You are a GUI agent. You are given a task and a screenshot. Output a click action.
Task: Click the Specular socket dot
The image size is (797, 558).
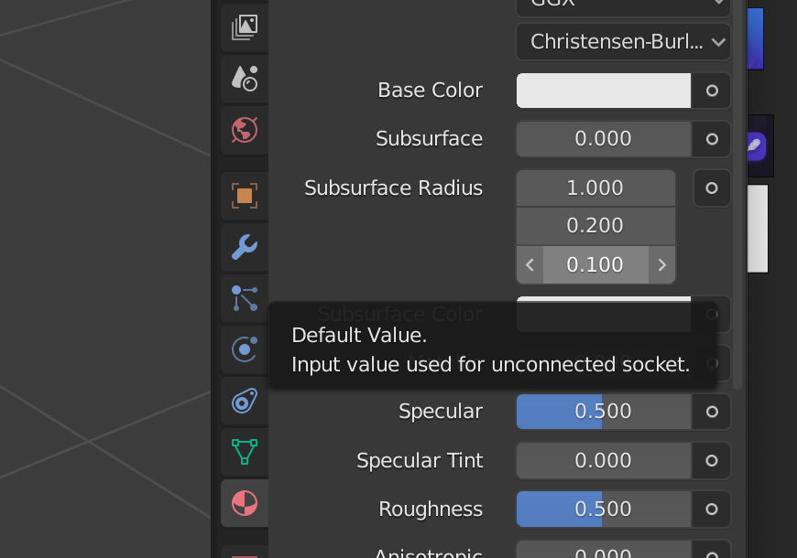coord(712,412)
